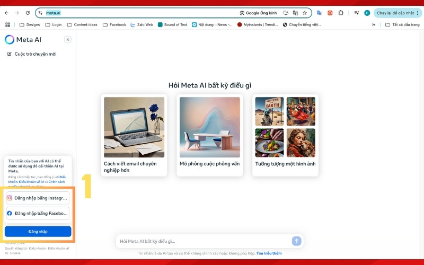Viewport: 424px width, 265px height.
Task: Expand hidden bookmarks chevron
Action: click(374, 24)
